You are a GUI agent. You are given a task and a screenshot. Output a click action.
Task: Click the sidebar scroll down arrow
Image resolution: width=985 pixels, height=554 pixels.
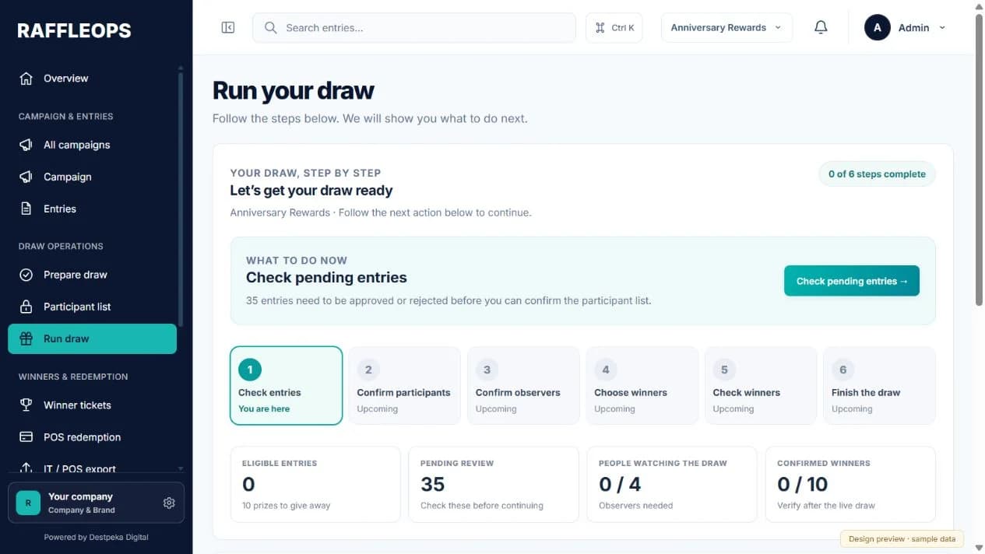(181, 469)
